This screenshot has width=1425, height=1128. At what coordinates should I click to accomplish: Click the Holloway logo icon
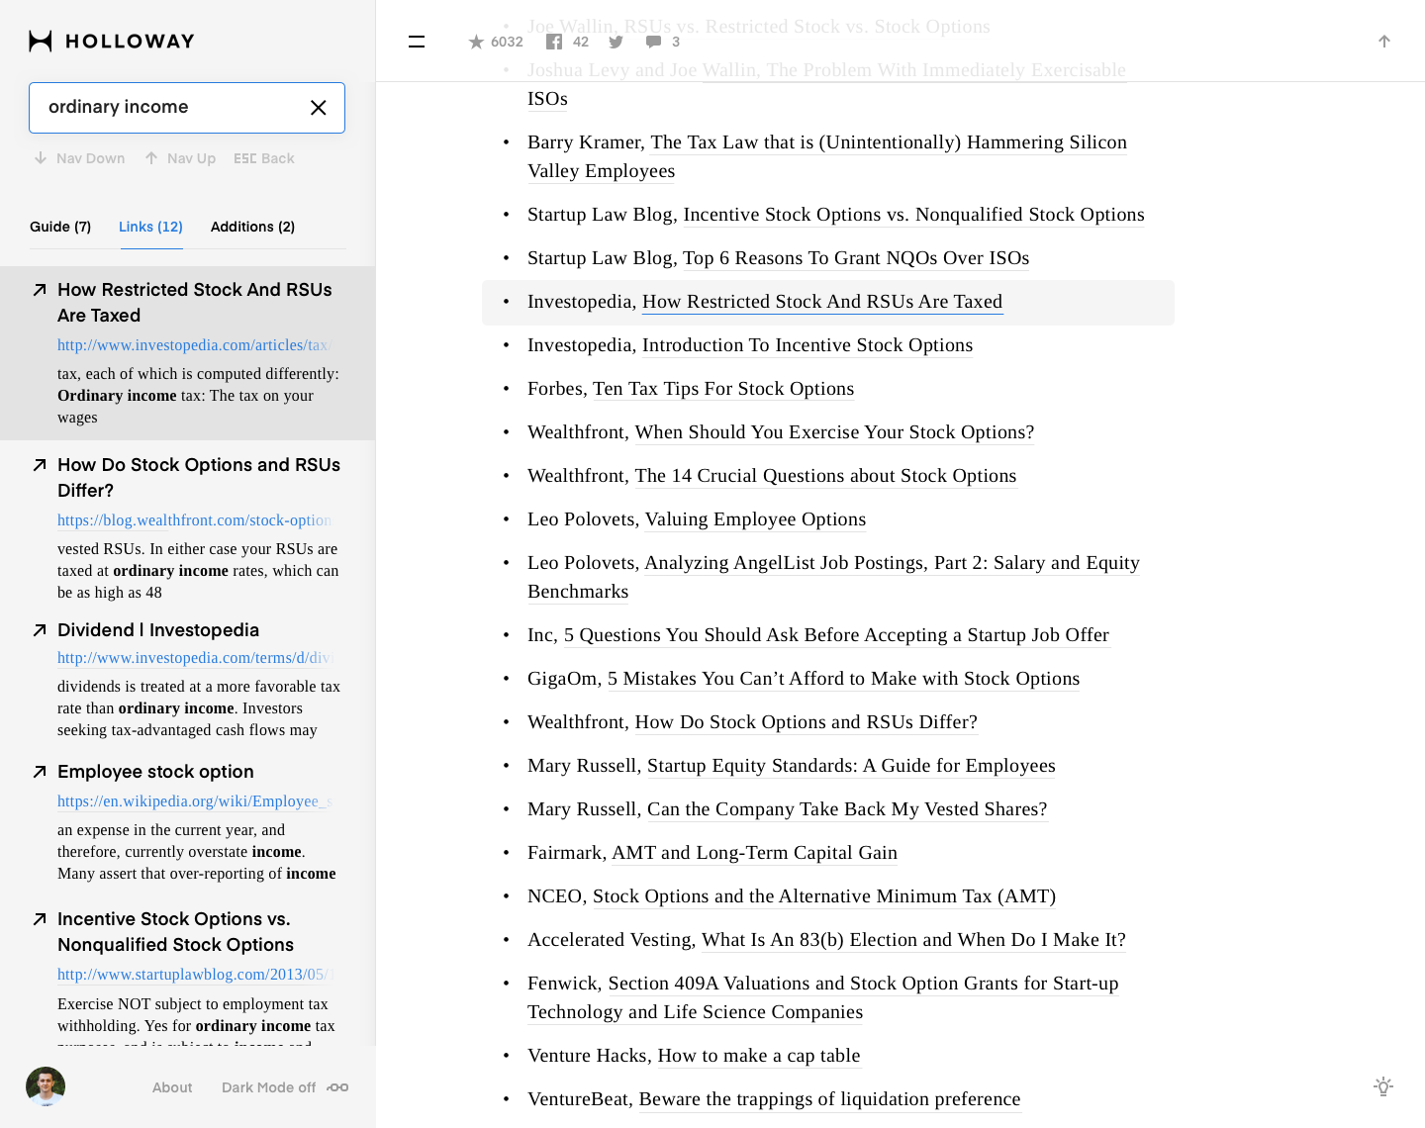click(41, 41)
